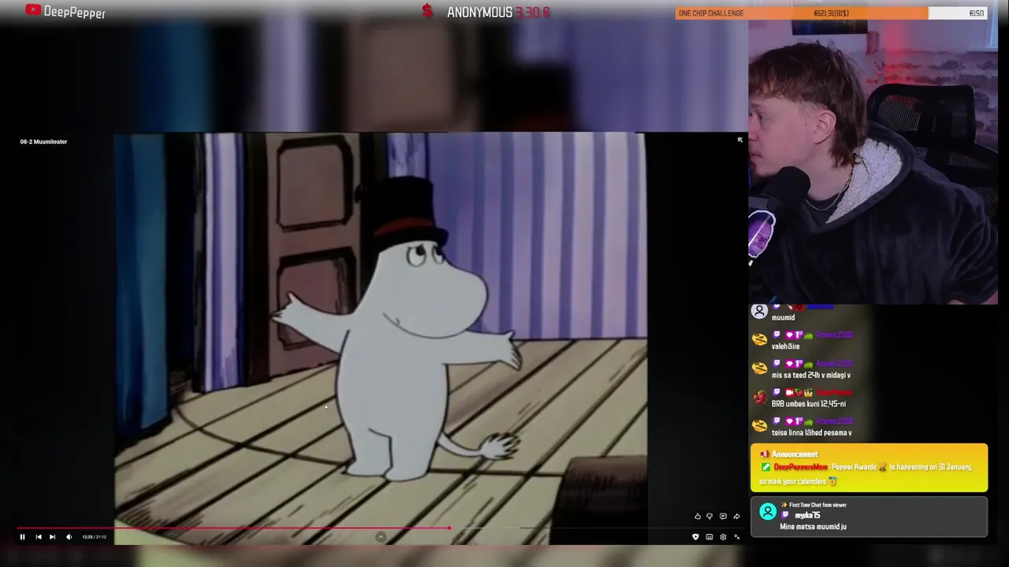Mute the video player volume
Image resolution: width=1009 pixels, height=567 pixels.
[x=69, y=537]
